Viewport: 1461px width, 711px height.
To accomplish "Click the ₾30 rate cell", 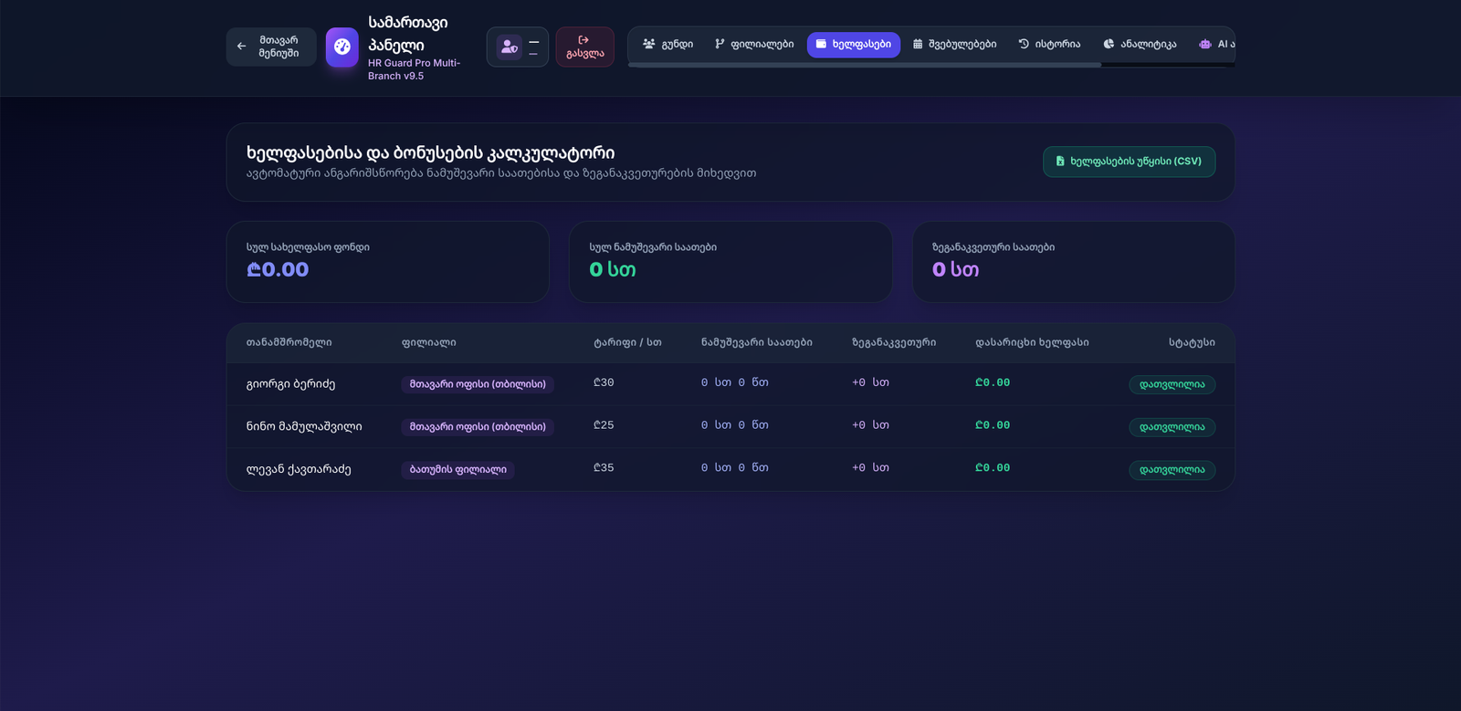I will [604, 382].
